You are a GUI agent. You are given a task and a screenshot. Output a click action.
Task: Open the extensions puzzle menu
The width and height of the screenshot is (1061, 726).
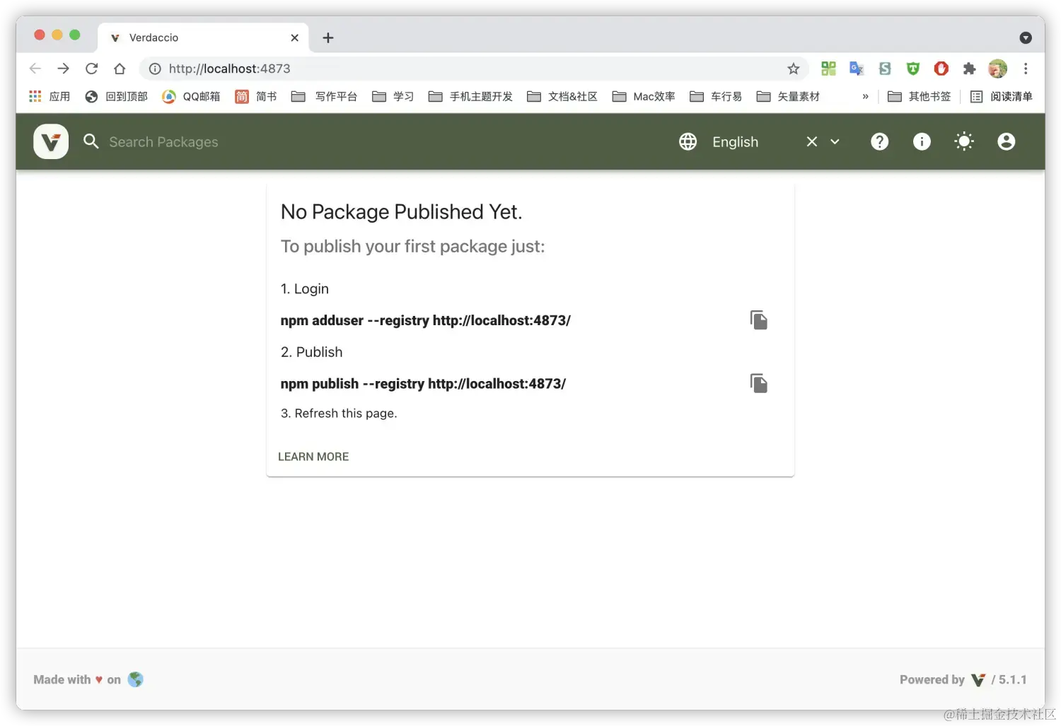969,69
